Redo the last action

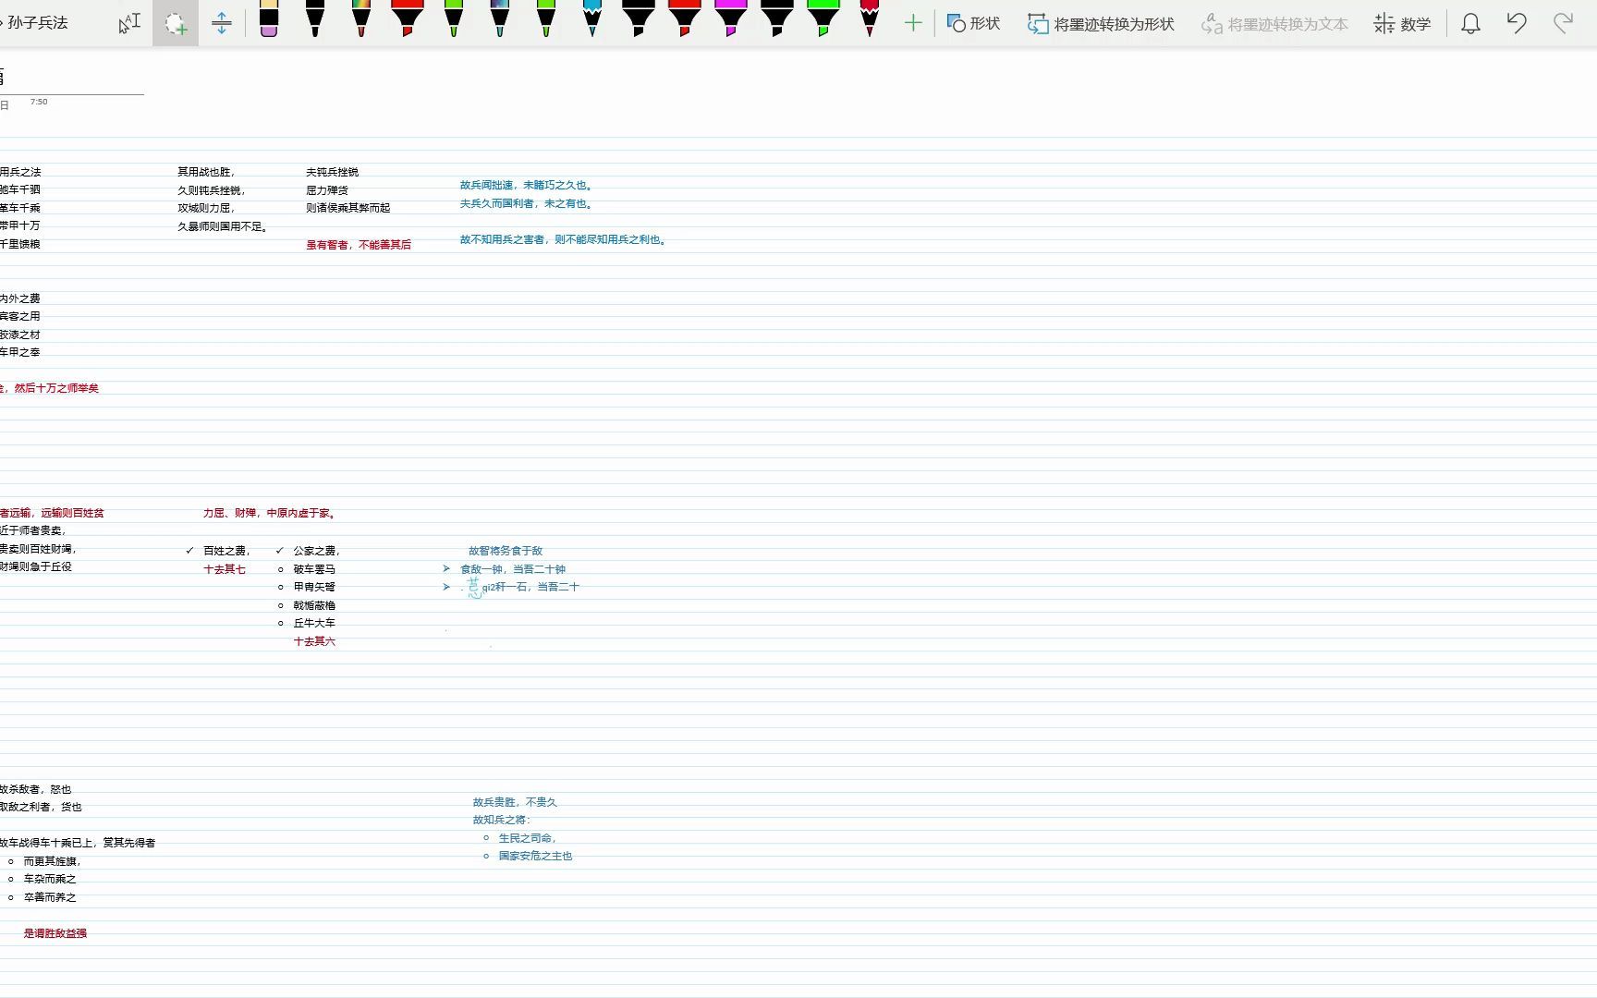pos(1563,23)
